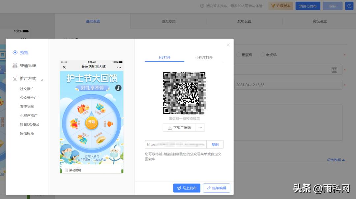Collapse the 推广方式 section chevron
Viewport: 356px width, 199px height.
pyautogui.click(x=42, y=79)
